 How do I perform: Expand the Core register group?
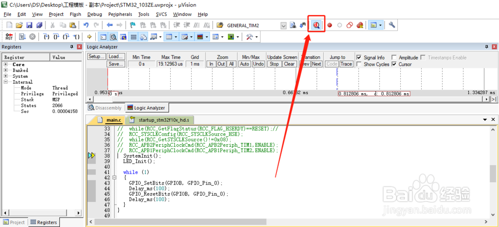click(x=5, y=64)
